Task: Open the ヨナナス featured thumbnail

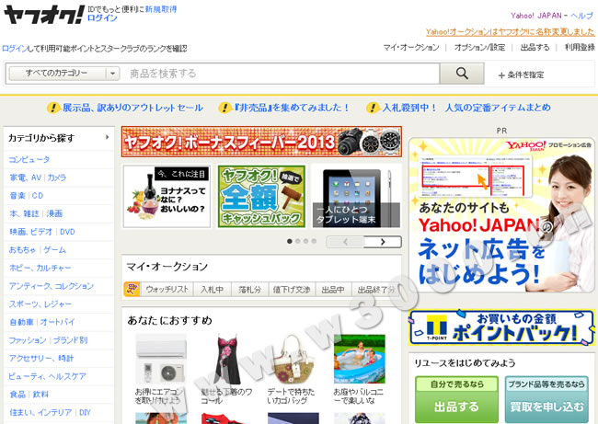Action: pos(167,197)
